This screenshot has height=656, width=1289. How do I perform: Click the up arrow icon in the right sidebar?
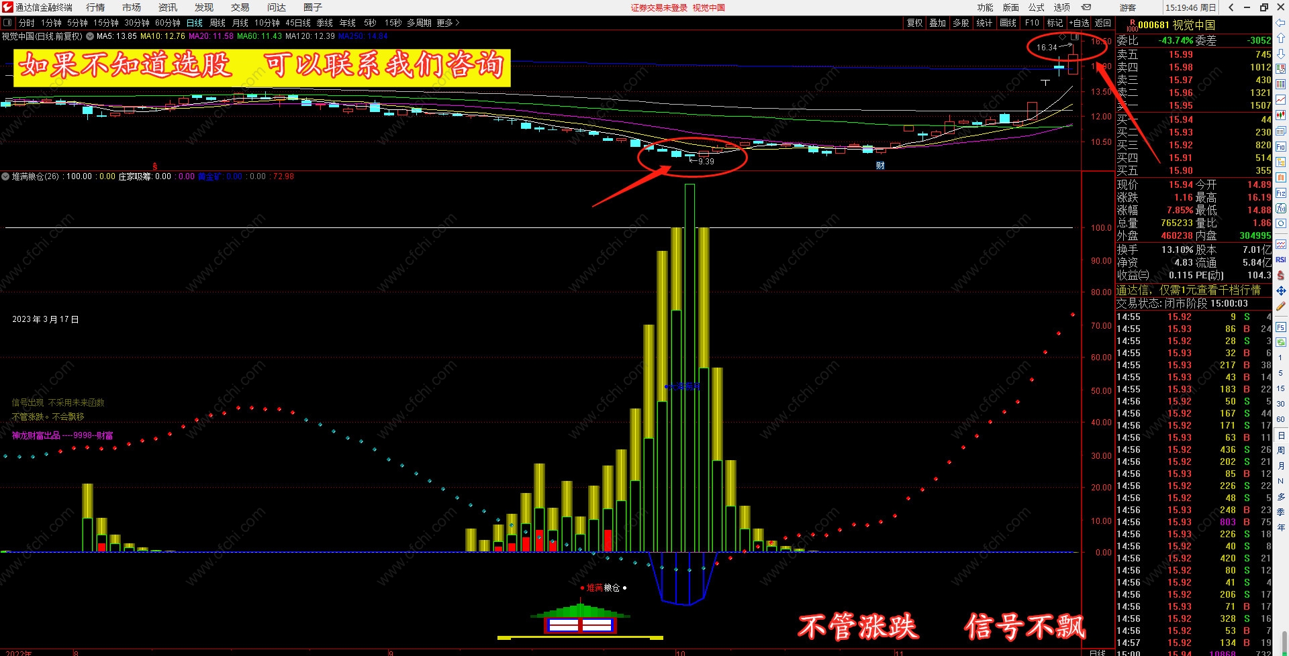1280,38
